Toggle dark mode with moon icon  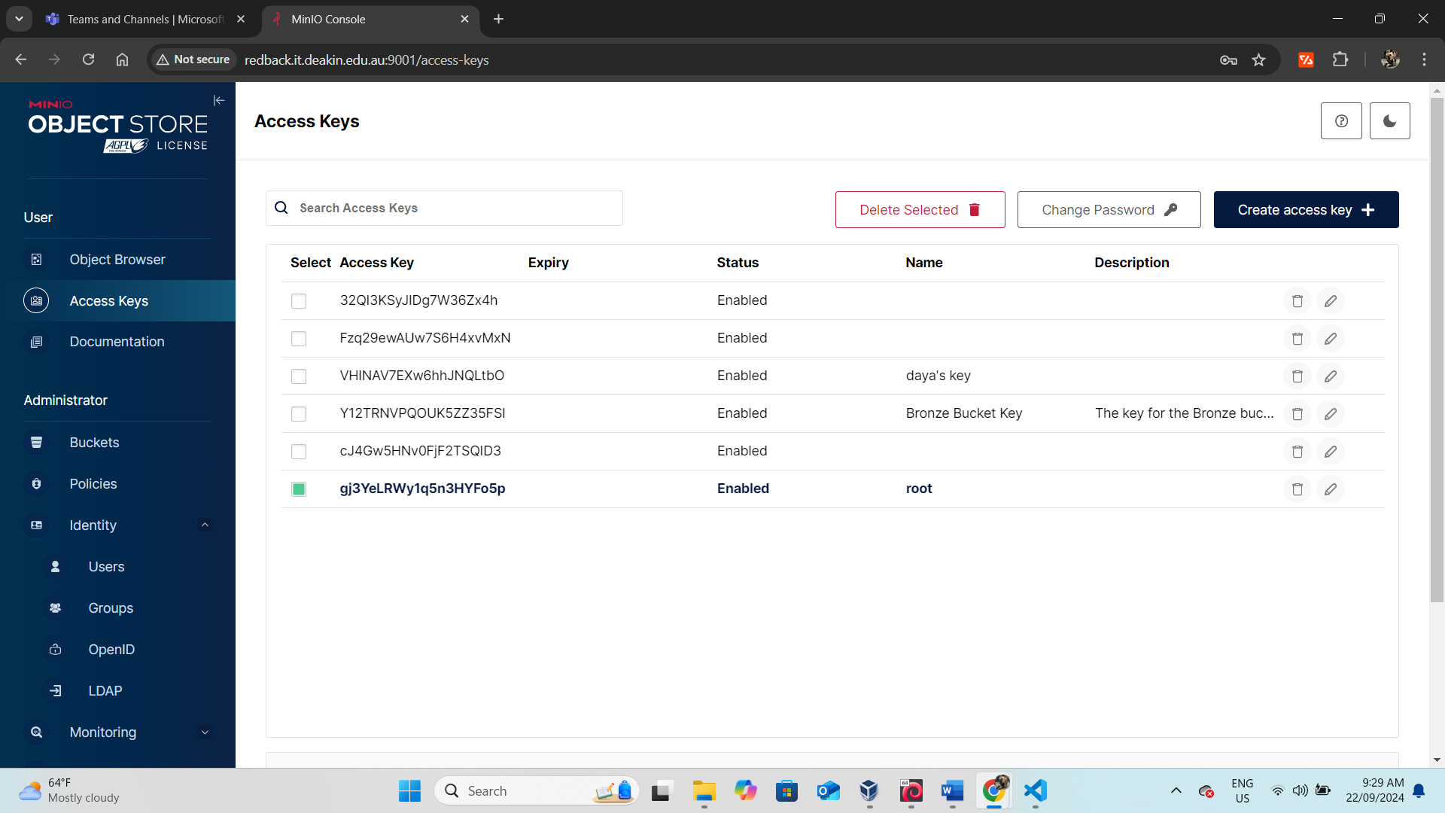[x=1389, y=121]
